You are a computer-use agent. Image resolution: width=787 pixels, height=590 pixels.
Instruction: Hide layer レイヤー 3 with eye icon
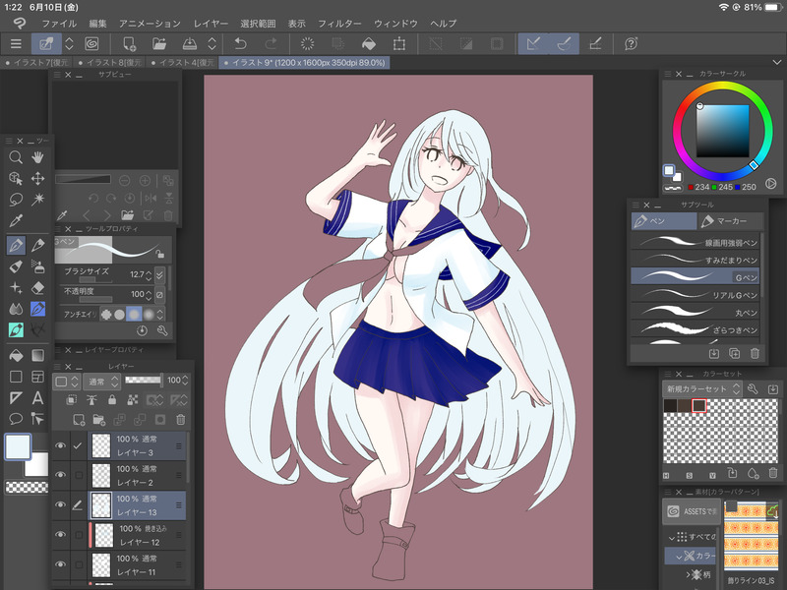point(61,445)
